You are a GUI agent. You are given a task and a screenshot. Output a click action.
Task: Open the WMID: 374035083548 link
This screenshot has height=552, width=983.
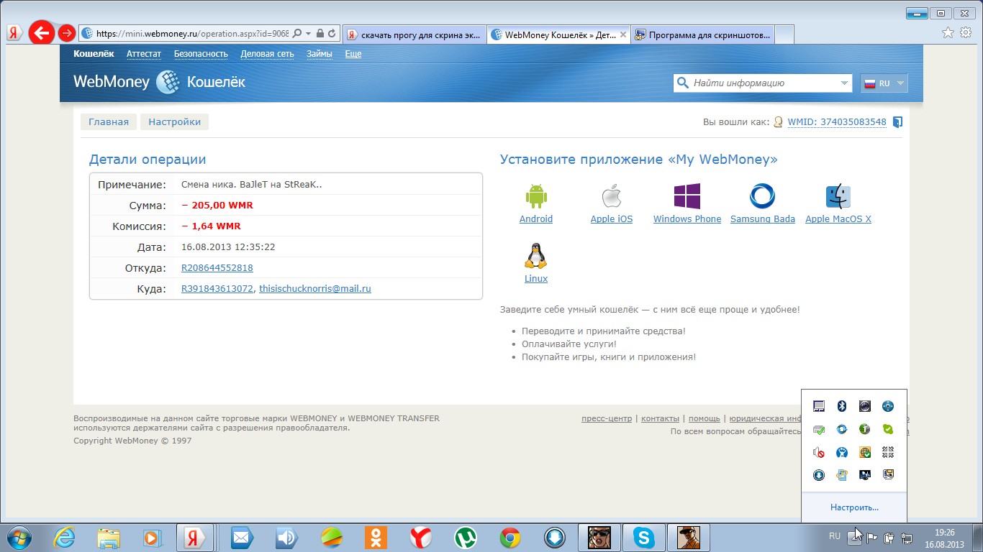(x=837, y=122)
